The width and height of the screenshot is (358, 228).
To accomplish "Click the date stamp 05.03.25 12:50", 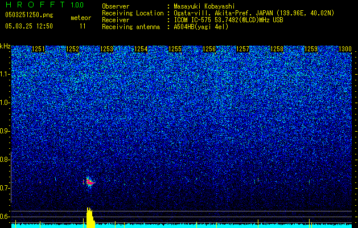I will point(29,26).
